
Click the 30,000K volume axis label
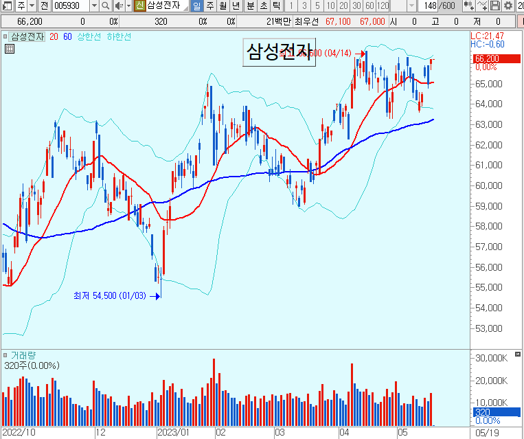coord(492,358)
